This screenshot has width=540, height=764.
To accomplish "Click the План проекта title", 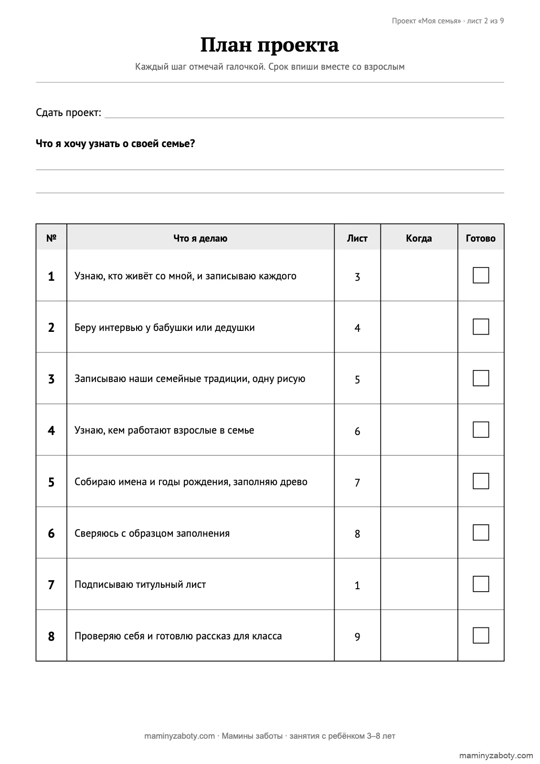I will point(270,45).
